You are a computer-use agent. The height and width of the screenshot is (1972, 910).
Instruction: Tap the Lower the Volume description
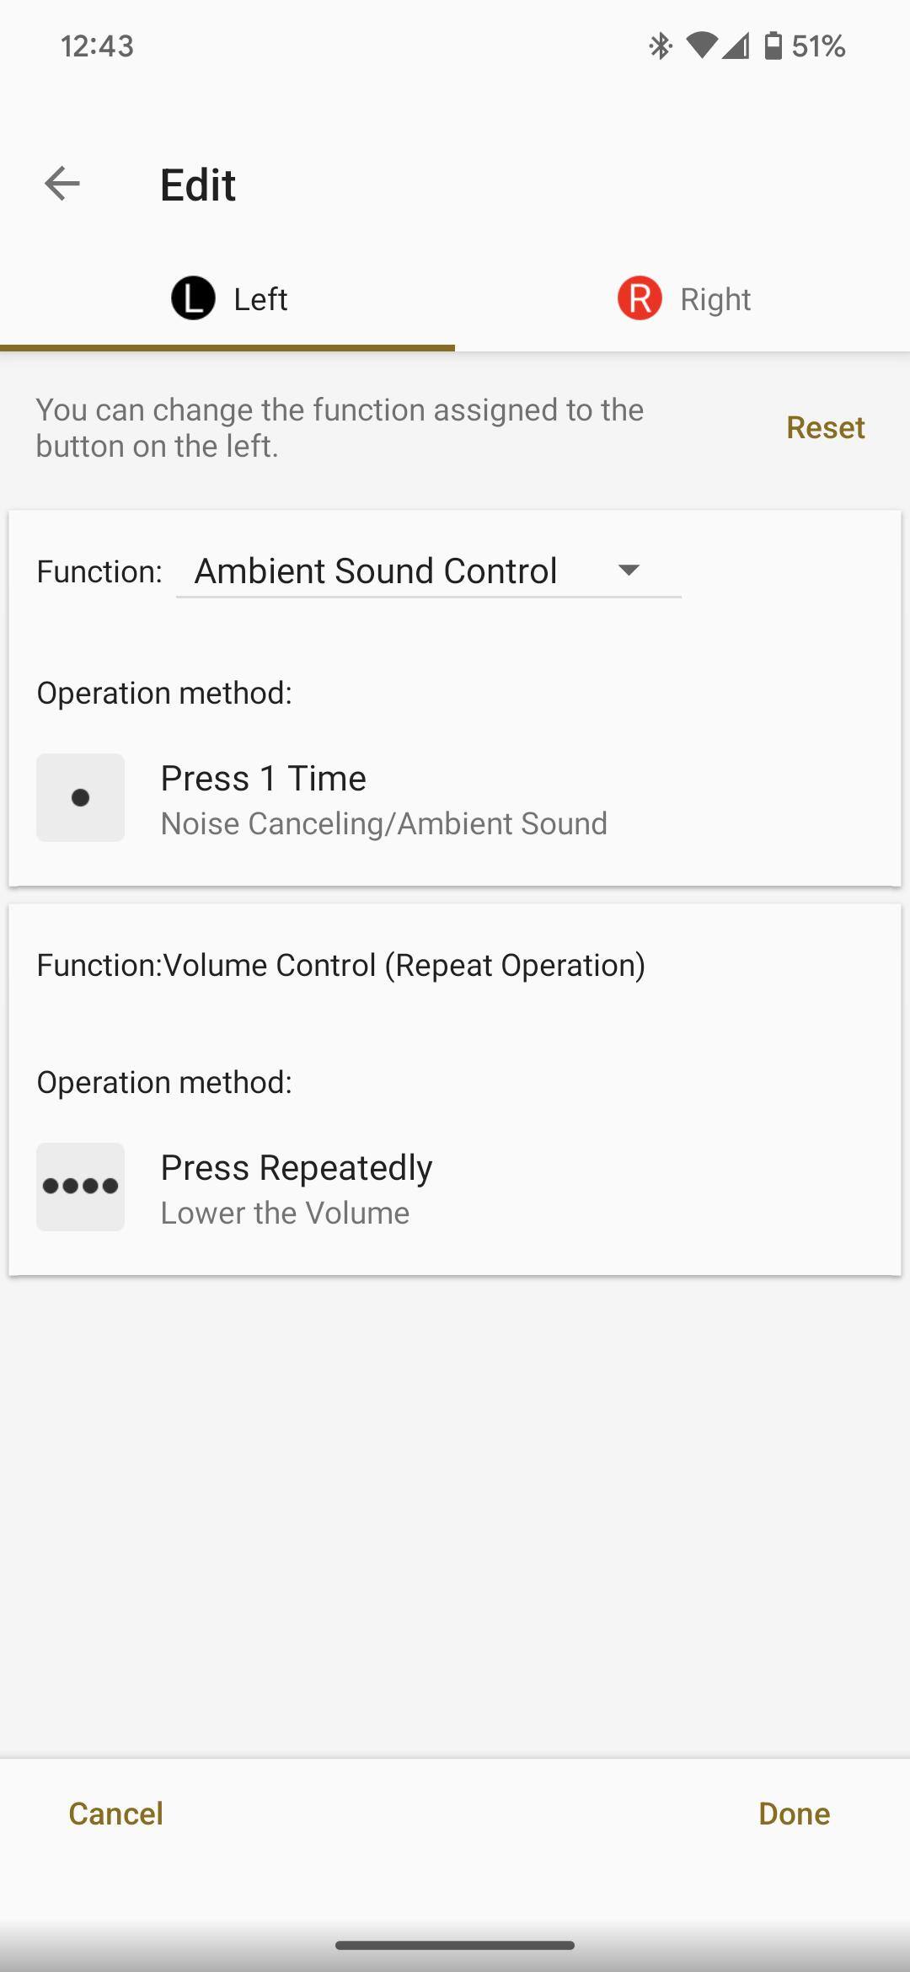tap(285, 1213)
